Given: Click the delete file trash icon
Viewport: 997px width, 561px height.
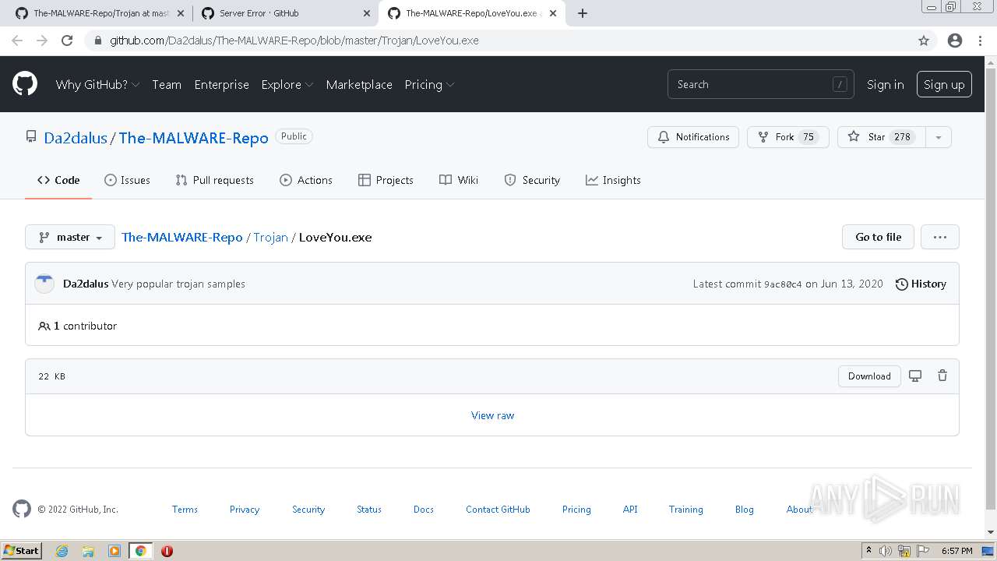Looking at the screenshot, I should coord(942,376).
